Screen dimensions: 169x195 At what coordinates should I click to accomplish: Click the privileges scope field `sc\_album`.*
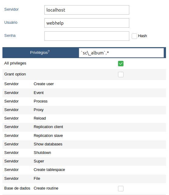(121, 53)
